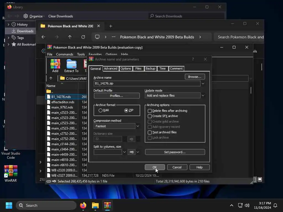Switch to the Time tab
This screenshot has width=283, height=212.
[163, 68]
